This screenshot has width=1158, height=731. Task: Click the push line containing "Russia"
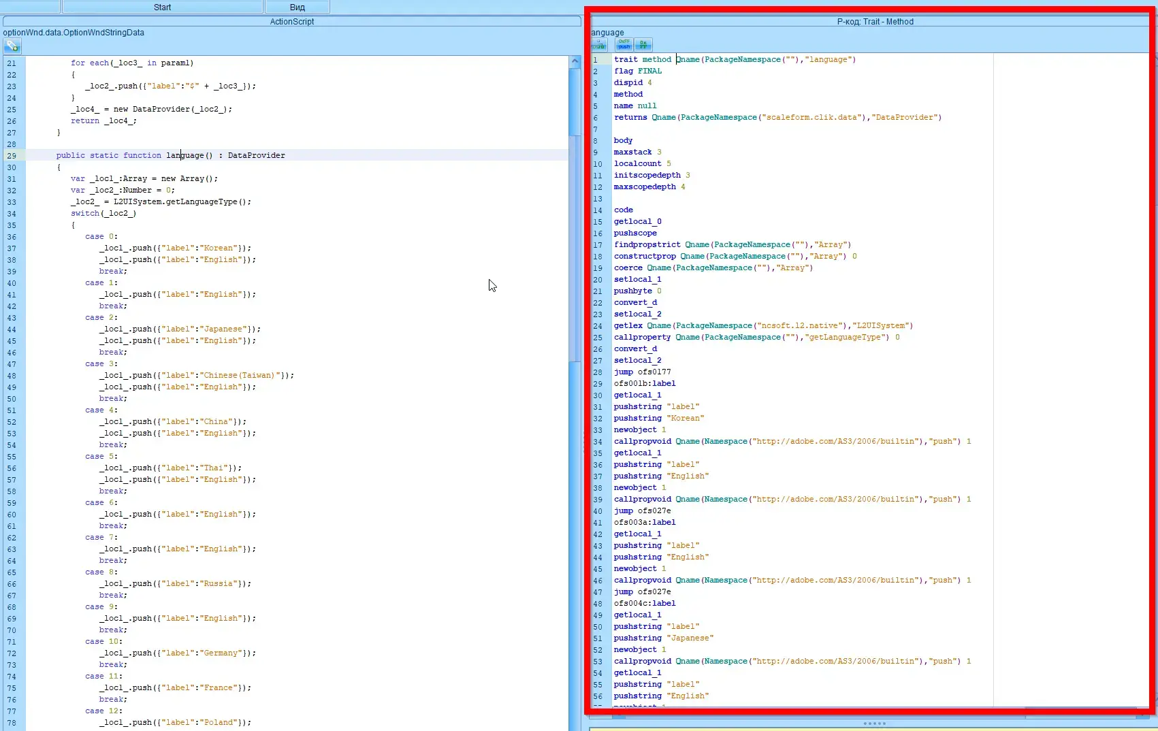tap(176, 583)
